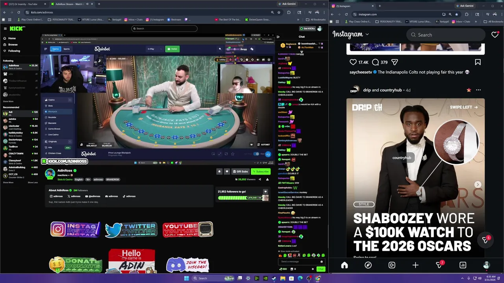This screenshot has height=283, width=504.
Task: Open Chrome from the Windows taskbar
Action: click(318, 278)
